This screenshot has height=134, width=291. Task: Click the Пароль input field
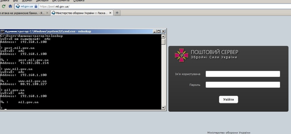(x=243, y=85)
